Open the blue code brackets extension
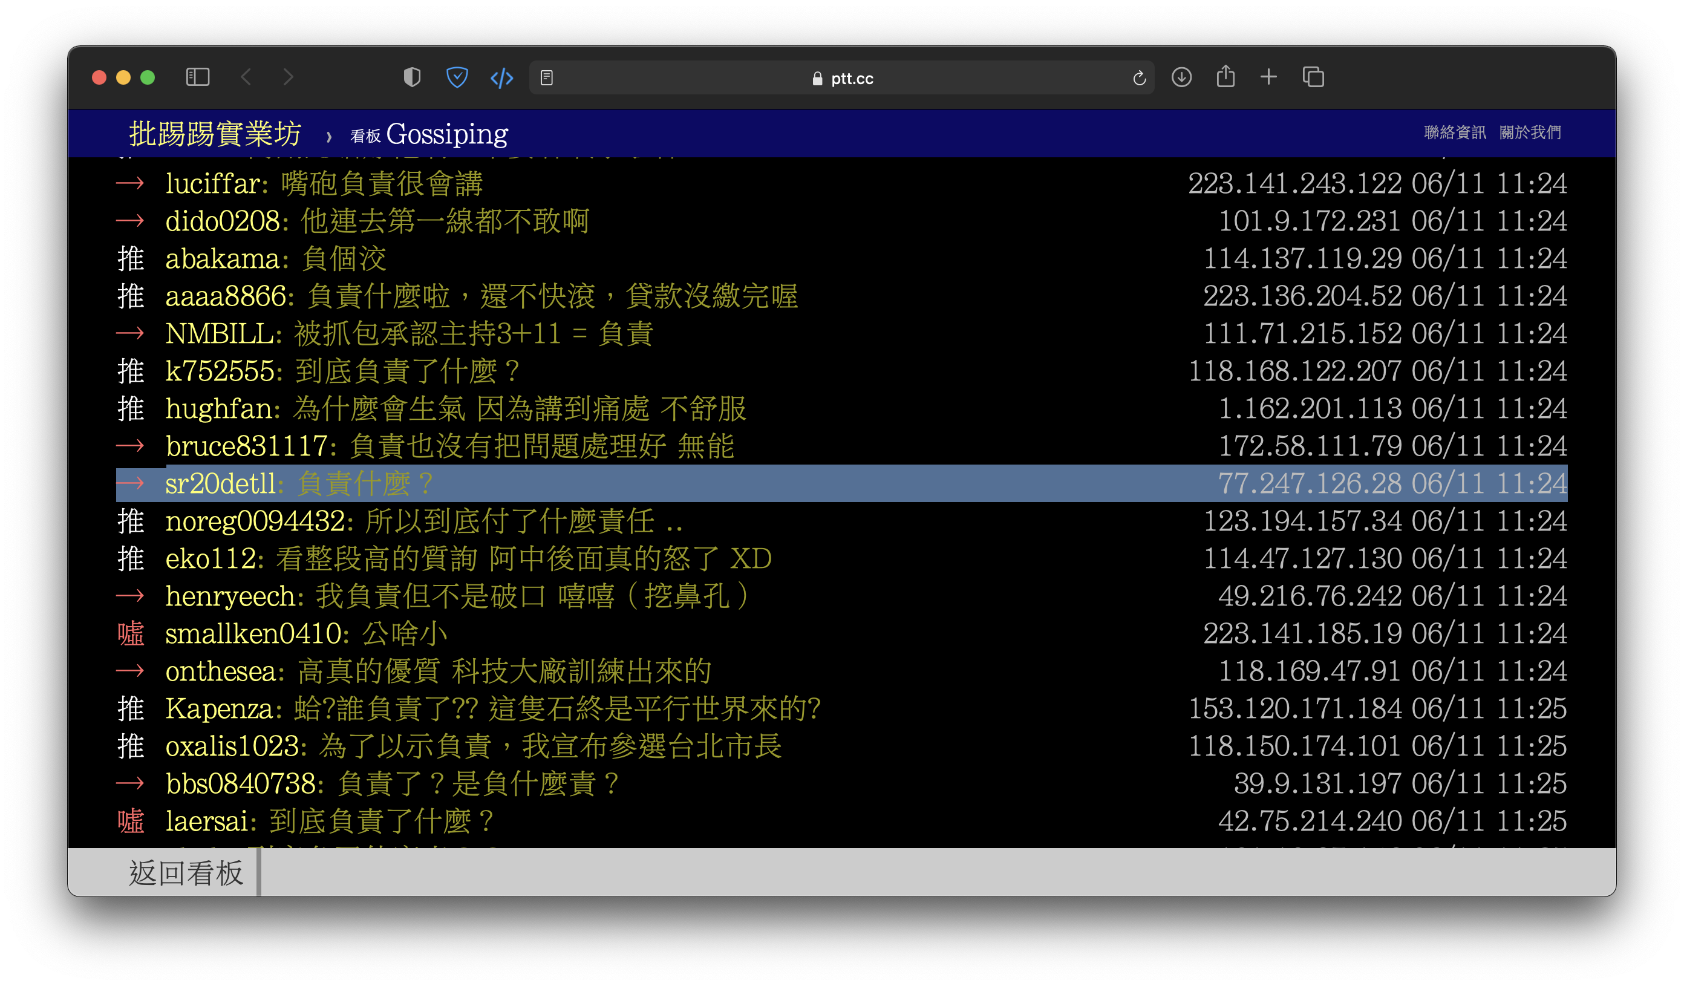Image resolution: width=1684 pixels, height=986 pixels. tap(502, 78)
